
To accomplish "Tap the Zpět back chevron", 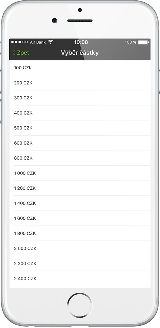I will point(14,53).
